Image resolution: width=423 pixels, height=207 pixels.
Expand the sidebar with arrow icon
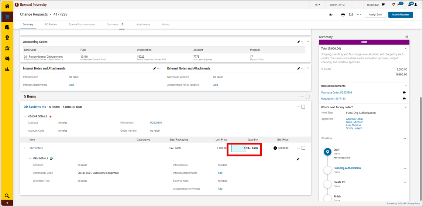tap(7, 203)
